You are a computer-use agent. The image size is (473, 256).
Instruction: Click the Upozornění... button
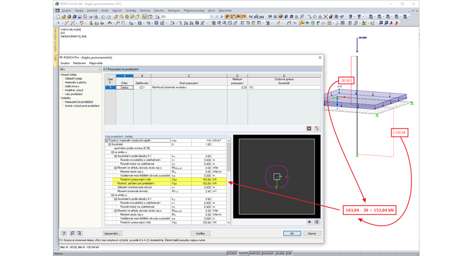[112, 234]
